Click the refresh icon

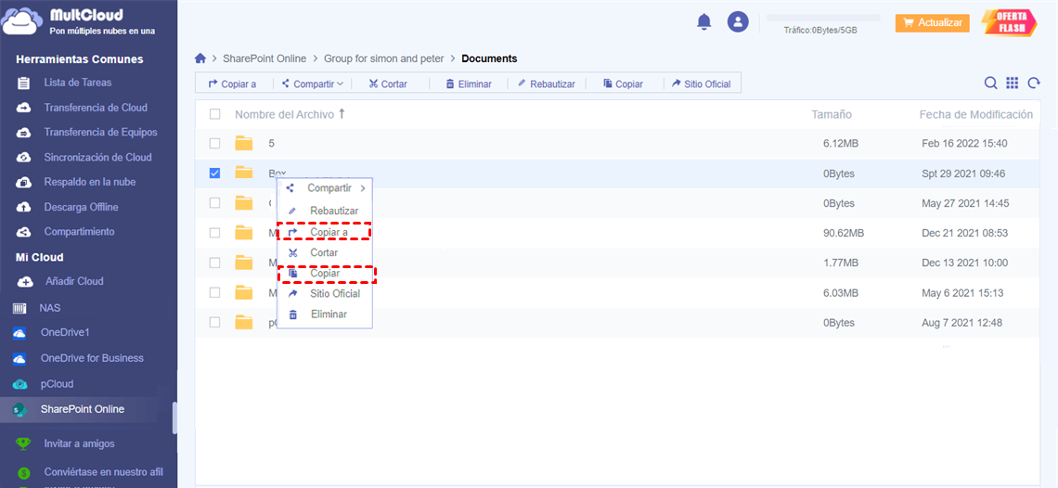click(1034, 83)
